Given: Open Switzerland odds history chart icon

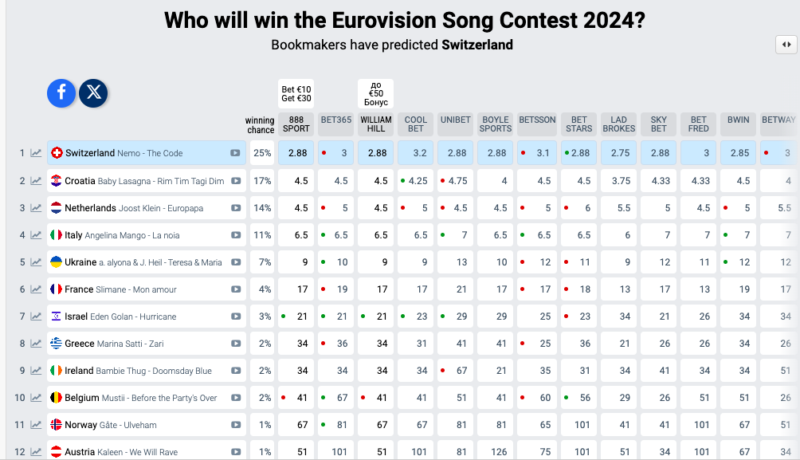Looking at the screenshot, I should 36,153.
